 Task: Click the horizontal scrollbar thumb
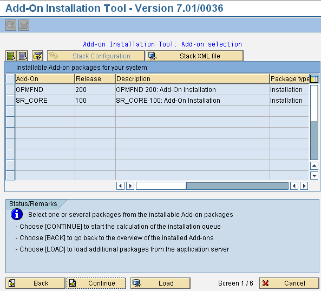[161, 186]
